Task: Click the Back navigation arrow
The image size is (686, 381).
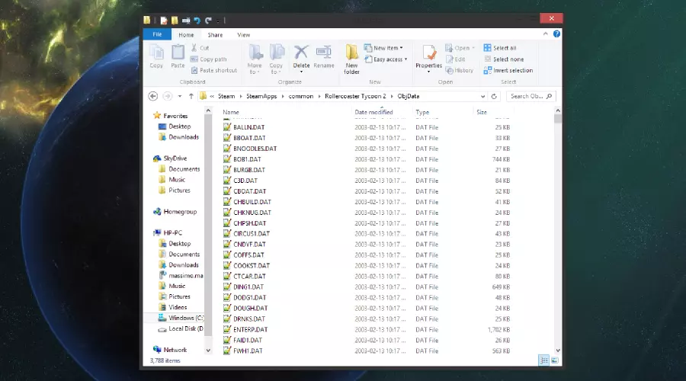Action: click(152, 96)
